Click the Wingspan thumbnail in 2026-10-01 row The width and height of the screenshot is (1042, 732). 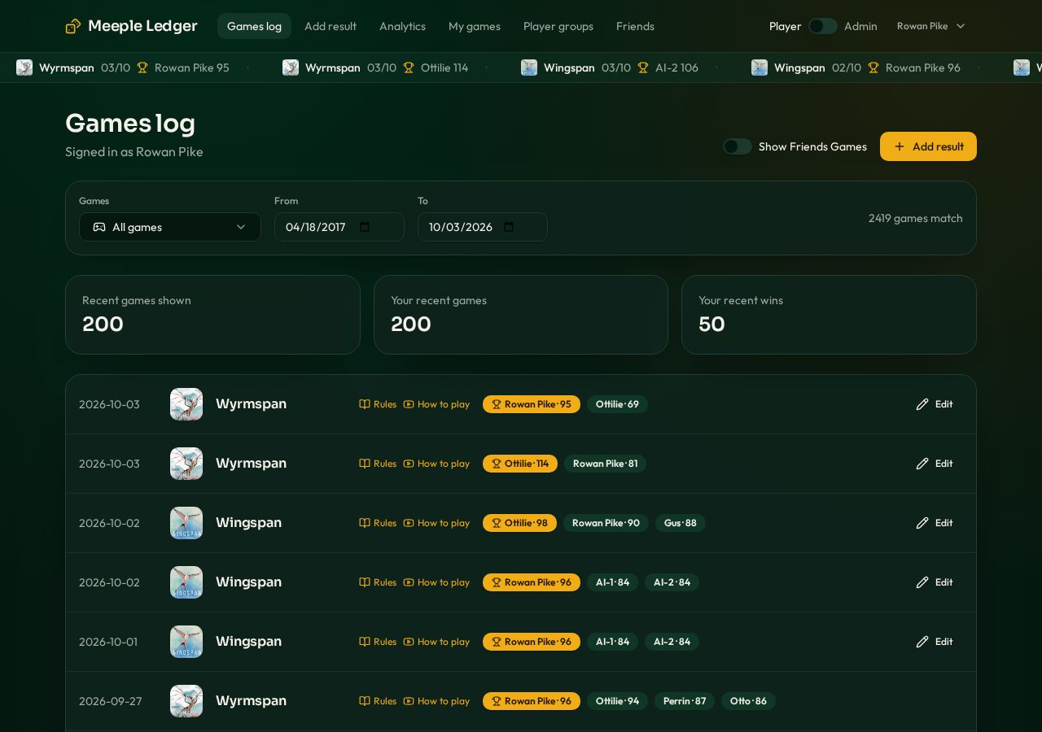pyautogui.click(x=186, y=642)
